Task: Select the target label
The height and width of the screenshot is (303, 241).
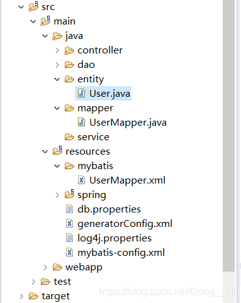Action: pyautogui.click(x=55, y=297)
